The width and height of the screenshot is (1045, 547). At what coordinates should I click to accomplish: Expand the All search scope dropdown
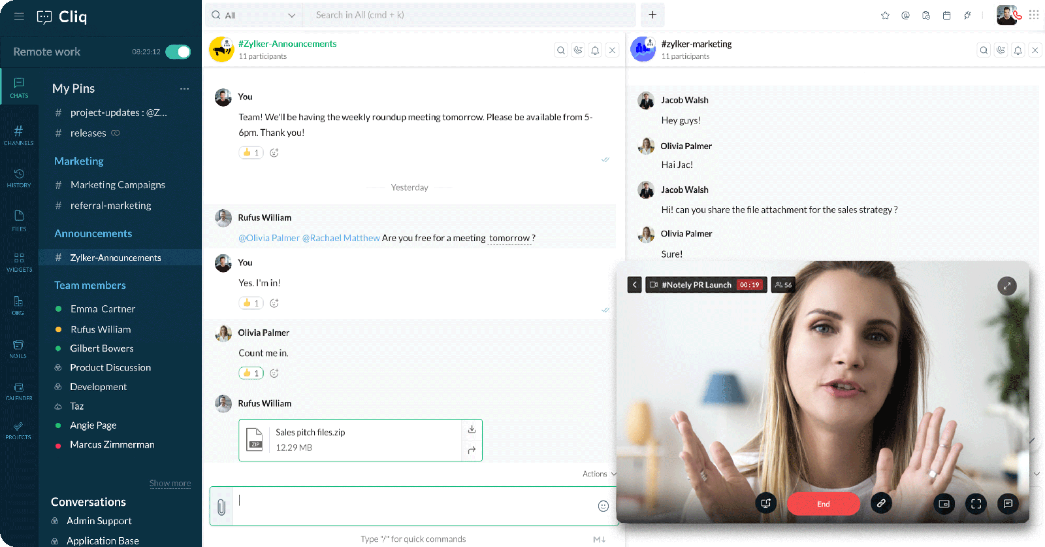(253, 15)
